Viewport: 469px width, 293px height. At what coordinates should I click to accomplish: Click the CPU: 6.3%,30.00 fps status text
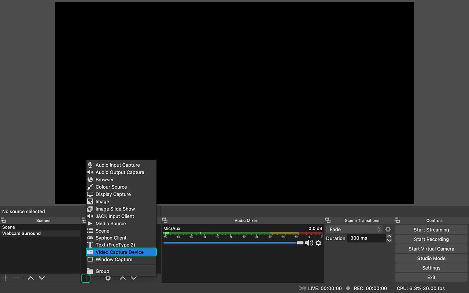pyautogui.click(x=421, y=288)
